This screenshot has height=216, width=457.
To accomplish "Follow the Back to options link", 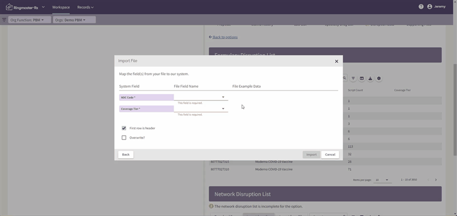I will [x=223, y=37].
